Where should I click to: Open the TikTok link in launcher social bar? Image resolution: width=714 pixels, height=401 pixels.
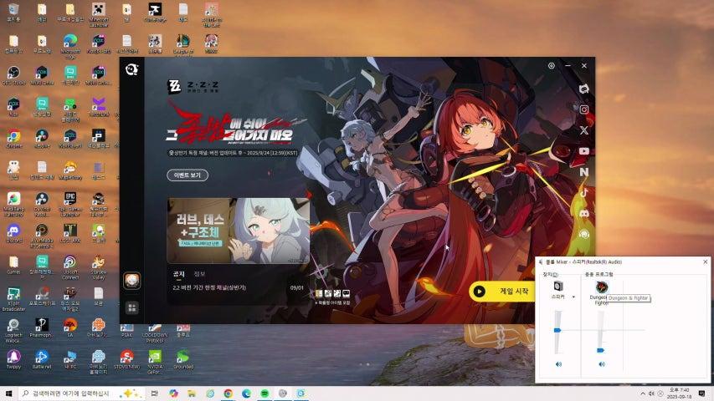[x=584, y=193]
